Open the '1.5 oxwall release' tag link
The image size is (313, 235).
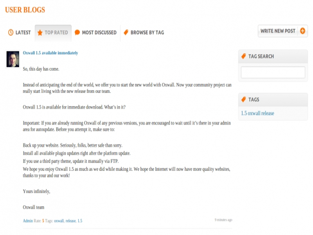click(257, 113)
